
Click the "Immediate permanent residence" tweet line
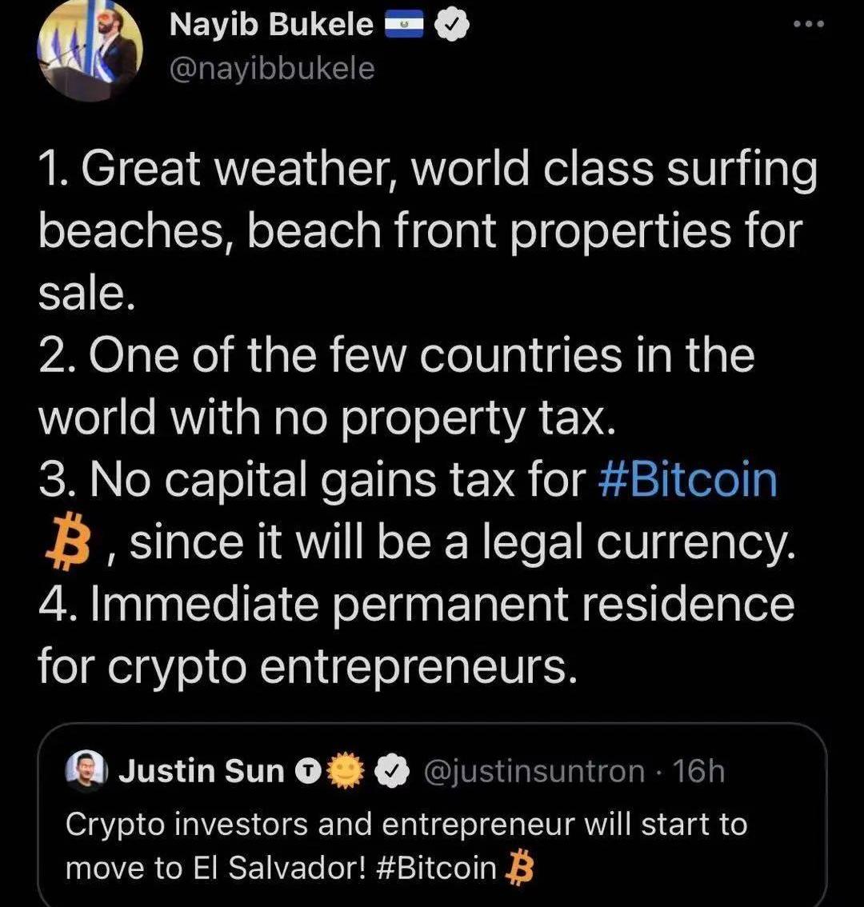(416, 604)
